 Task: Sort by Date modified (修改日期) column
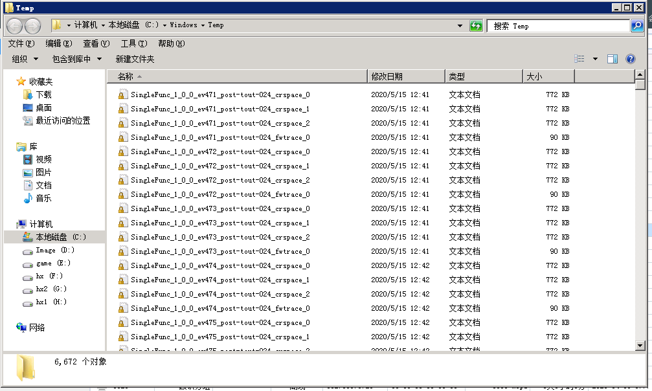point(406,76)
